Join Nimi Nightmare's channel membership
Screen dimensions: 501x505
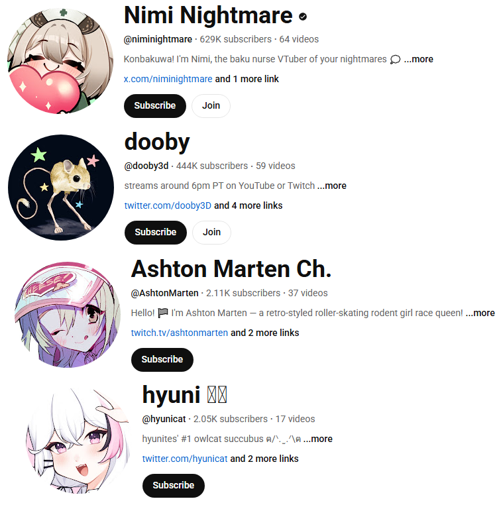tap(211, 105)
